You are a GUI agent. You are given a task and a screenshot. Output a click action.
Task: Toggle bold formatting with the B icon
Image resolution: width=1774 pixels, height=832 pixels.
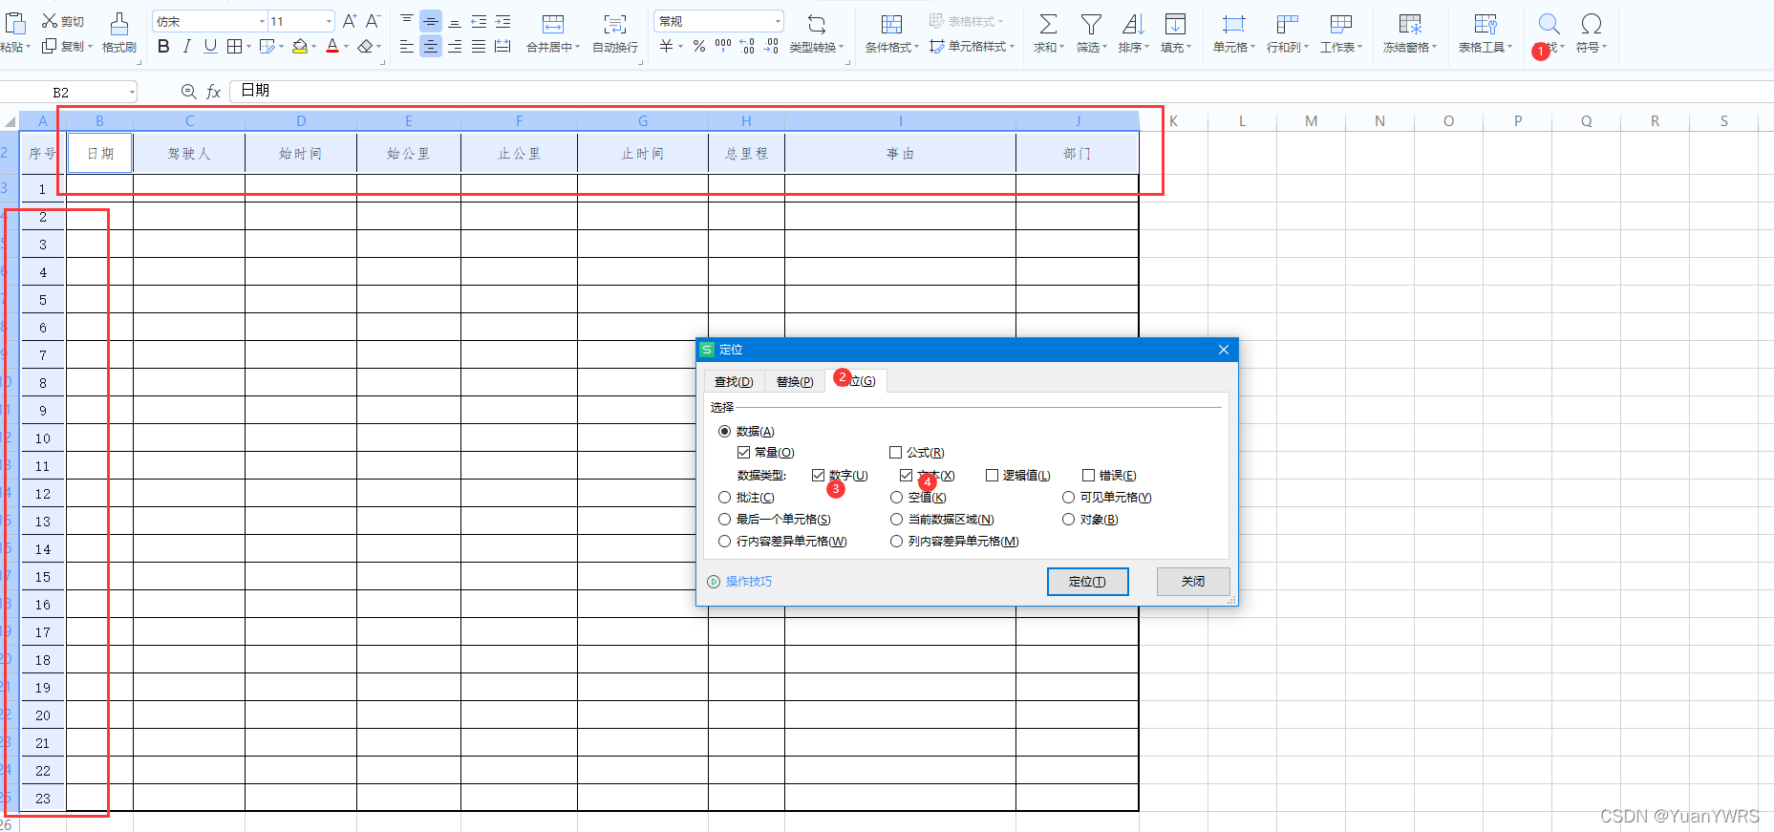point(163,47)
